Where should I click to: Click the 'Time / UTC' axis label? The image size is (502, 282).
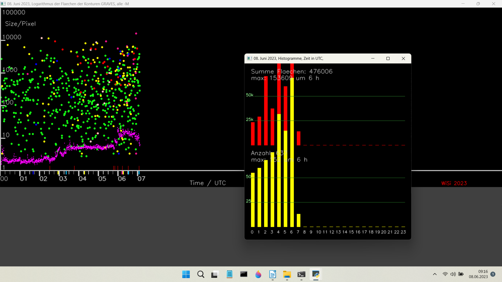click(x=208, y=183)
